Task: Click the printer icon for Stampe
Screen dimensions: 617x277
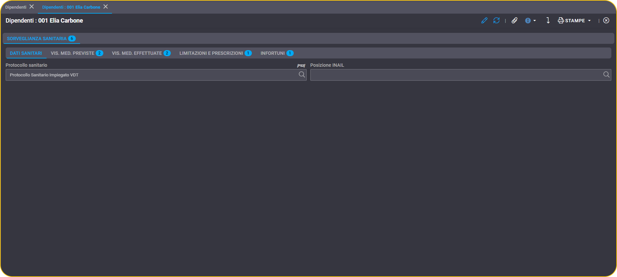Action: (561, 21)
